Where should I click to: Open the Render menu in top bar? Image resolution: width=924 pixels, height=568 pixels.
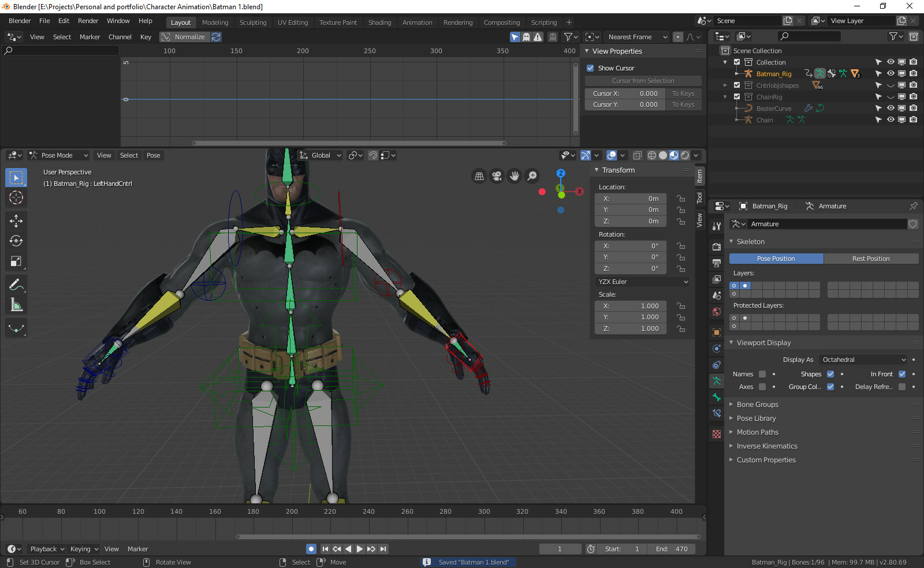(88, 21)
